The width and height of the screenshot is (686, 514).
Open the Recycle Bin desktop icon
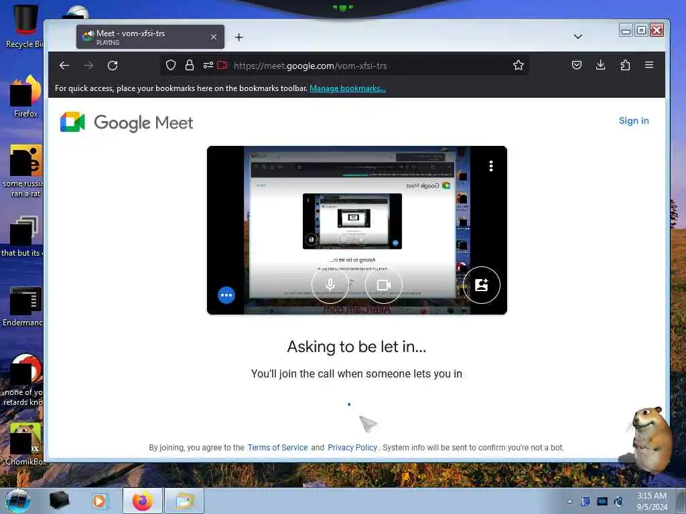click(25, 26)
